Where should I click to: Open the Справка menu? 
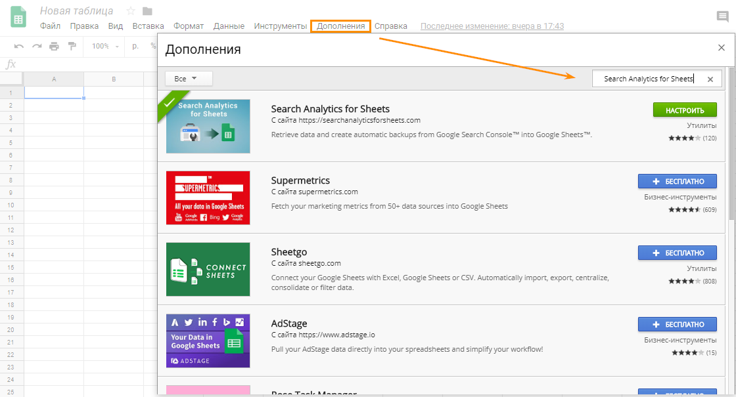tap(390, 26)
